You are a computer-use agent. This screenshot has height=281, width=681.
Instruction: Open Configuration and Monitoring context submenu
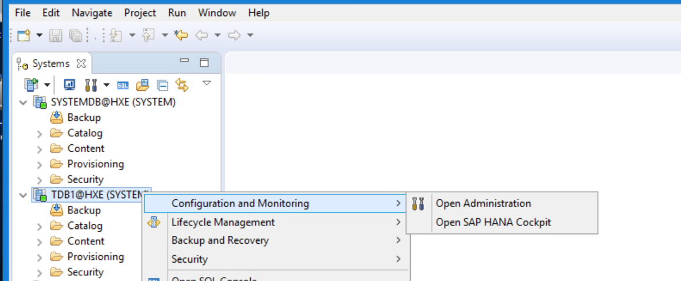(276, 204)
